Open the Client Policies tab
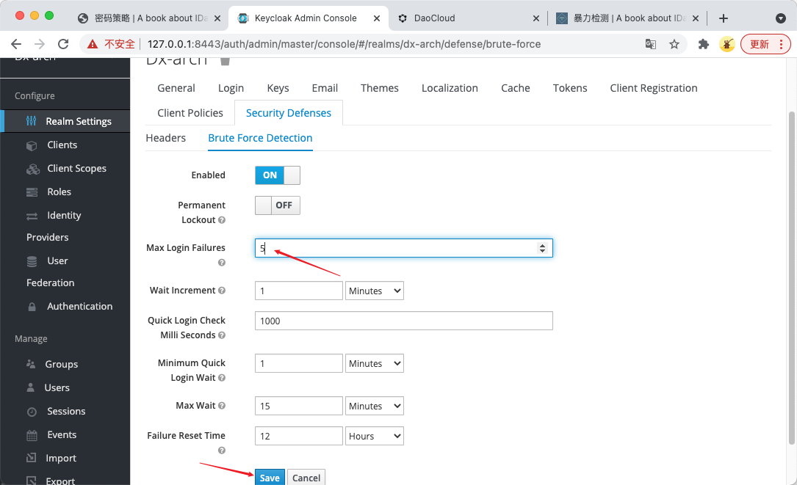The width and height of the screenshot is (797, 485). coord(190,113)
